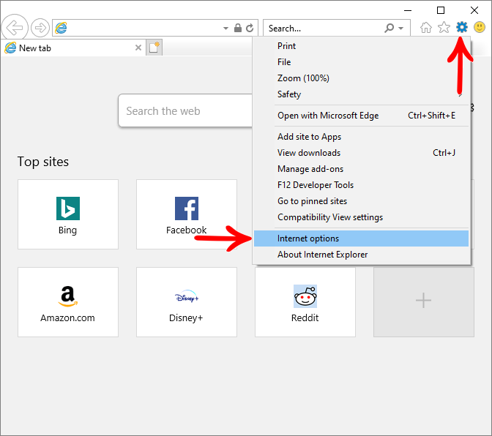Open the Amazon.com top site tile
This screenshot has height=436, width=492.
coord(68,302)
